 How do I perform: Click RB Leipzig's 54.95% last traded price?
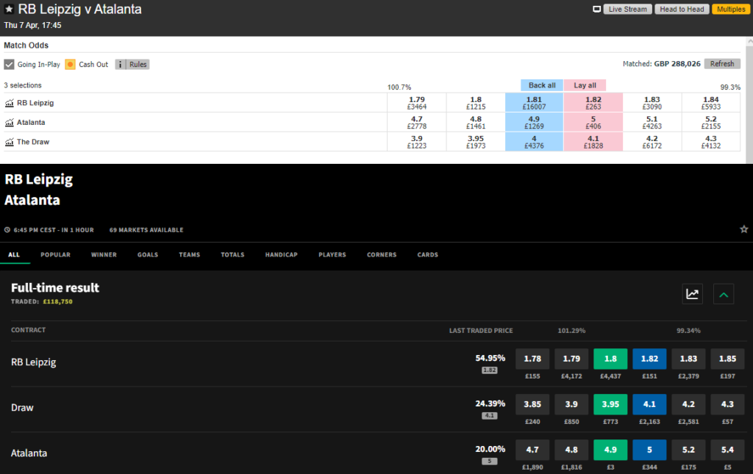490,359
